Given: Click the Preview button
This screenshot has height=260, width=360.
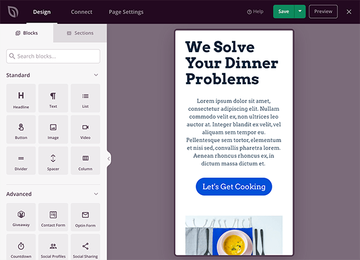Looking at the screenshot, I should pyautogui.click(x=323, y=12).
